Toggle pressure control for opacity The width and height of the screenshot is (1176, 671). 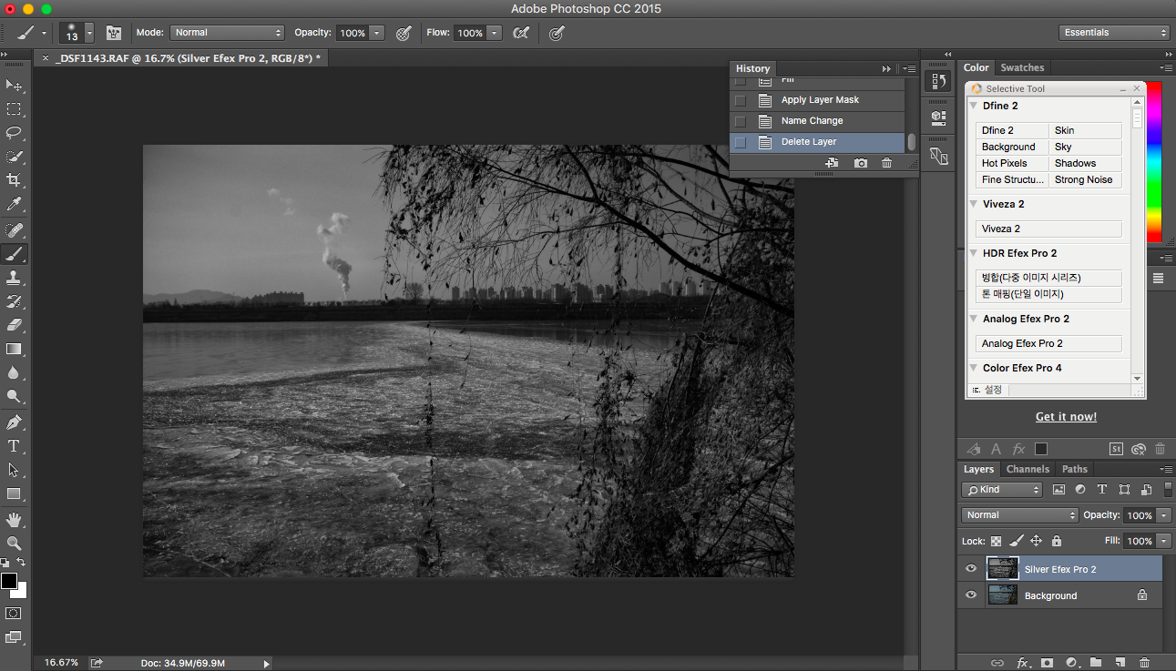[403, 33]
